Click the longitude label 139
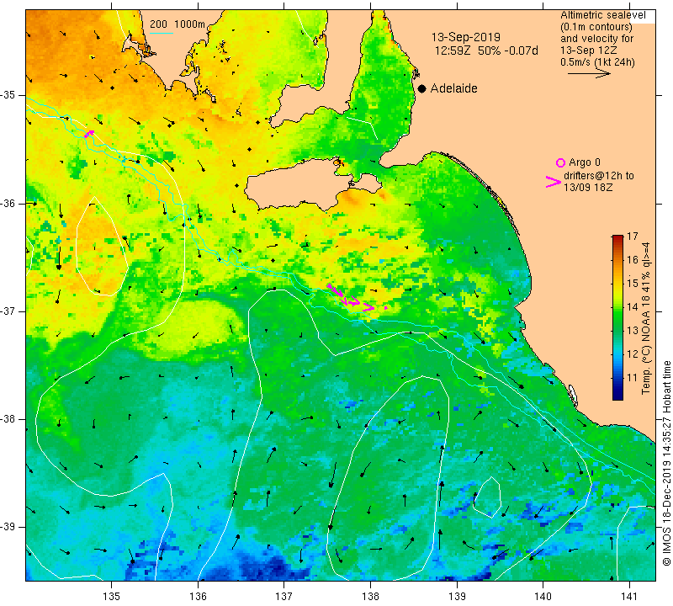This screenshot has height=606, width=673. pos(457,596)
